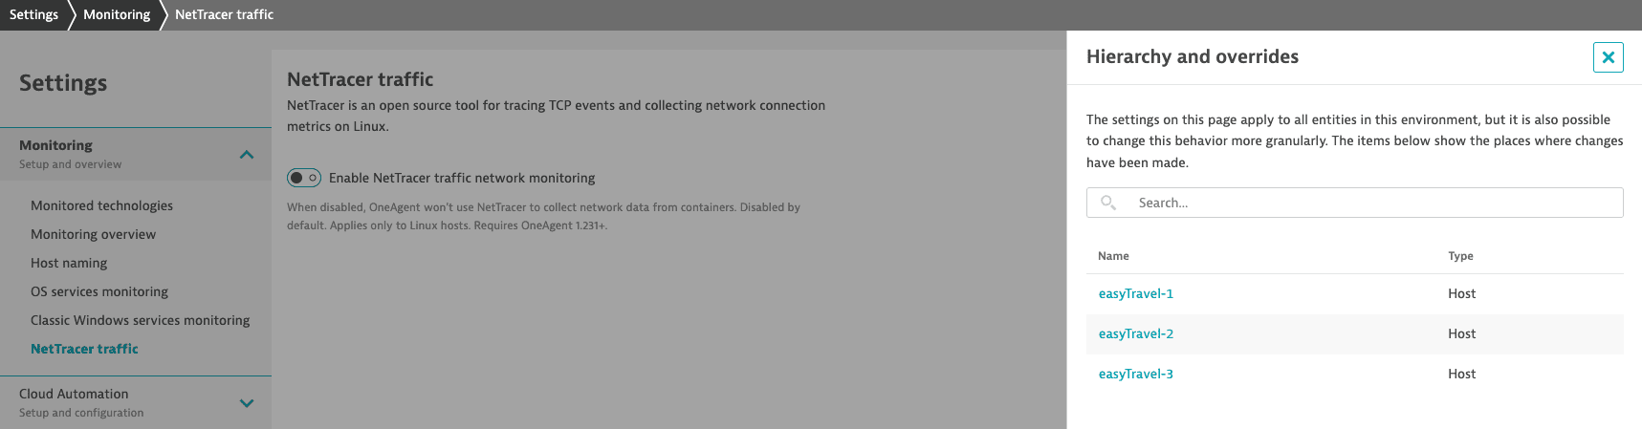Open Classic Windows services monitoring

click(140, 320)
